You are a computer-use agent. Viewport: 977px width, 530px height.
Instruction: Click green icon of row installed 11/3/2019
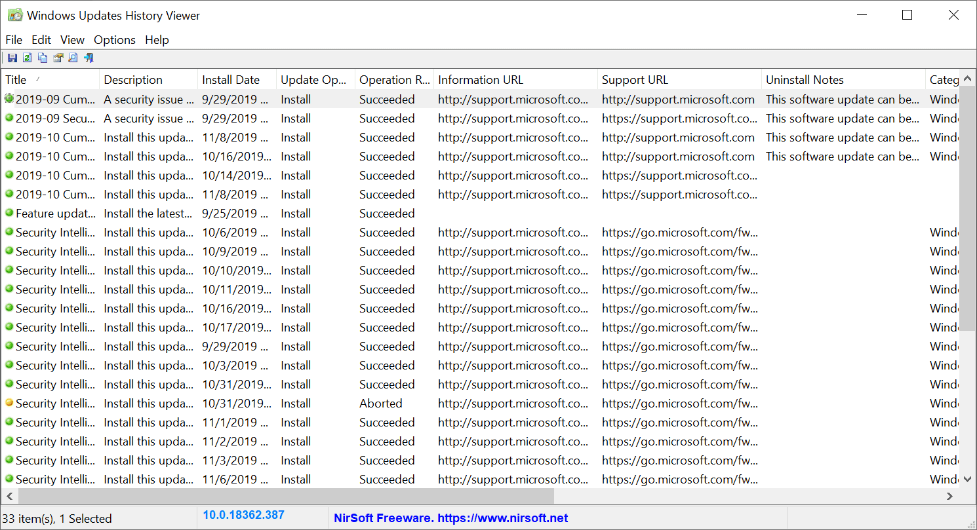tap(9, 460)
